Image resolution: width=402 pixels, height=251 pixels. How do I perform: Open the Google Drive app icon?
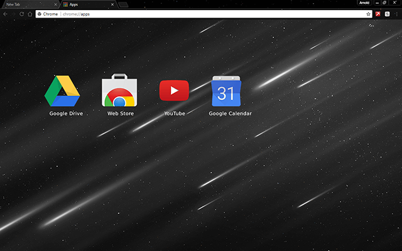pyautogui.click(x=62, y=91)
